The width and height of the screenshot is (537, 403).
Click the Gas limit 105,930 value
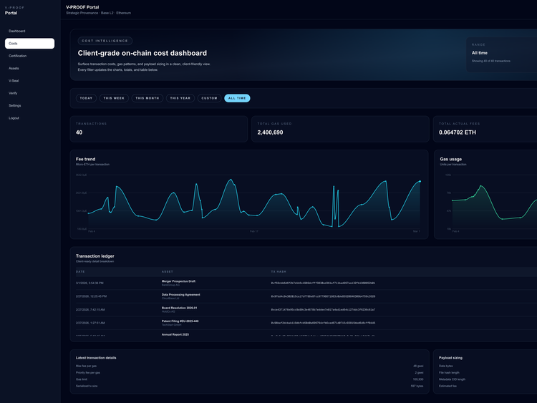pyautogui.click(x=418, y=379)
